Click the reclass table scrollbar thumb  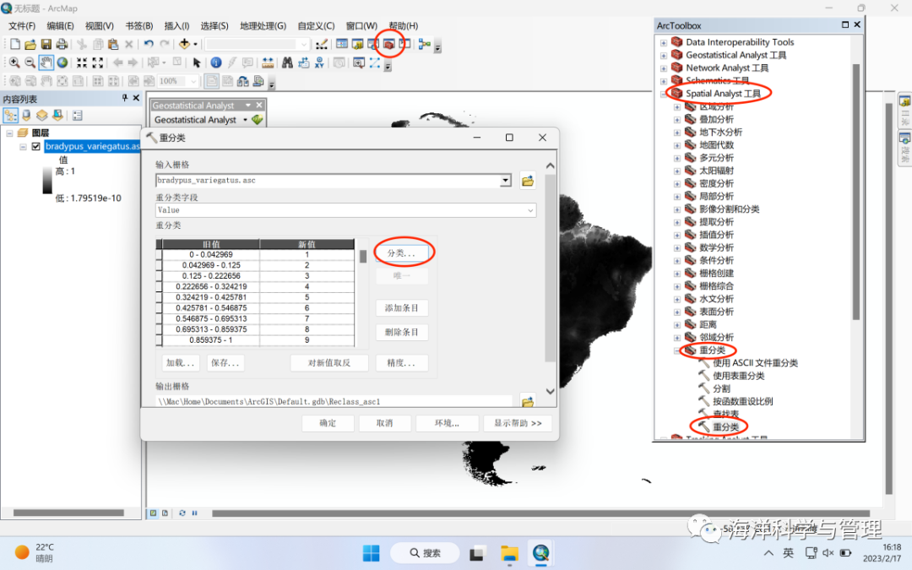[363, 257]
